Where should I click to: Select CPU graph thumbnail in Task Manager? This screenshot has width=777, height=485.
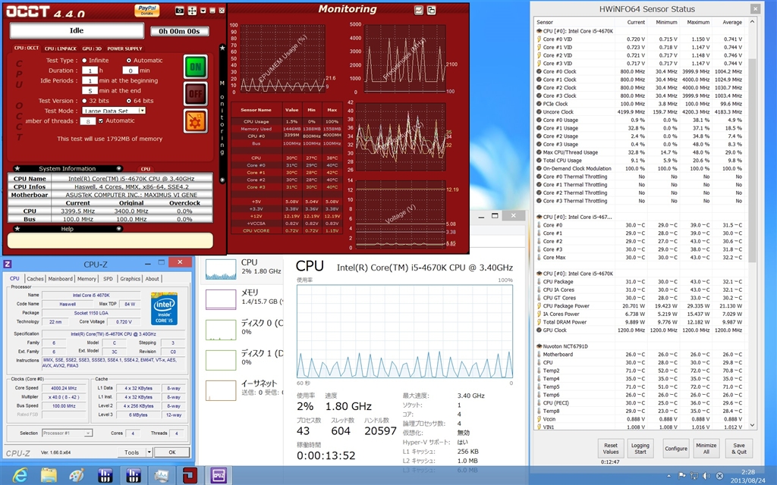[x=221, y=270]
